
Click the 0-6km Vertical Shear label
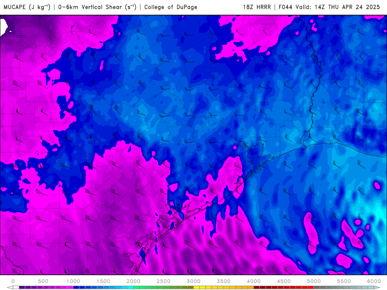(97, 7)
